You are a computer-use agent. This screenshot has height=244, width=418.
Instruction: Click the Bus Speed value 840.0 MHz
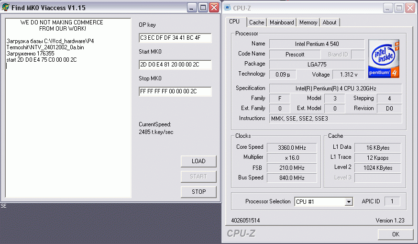pos(292,177)
